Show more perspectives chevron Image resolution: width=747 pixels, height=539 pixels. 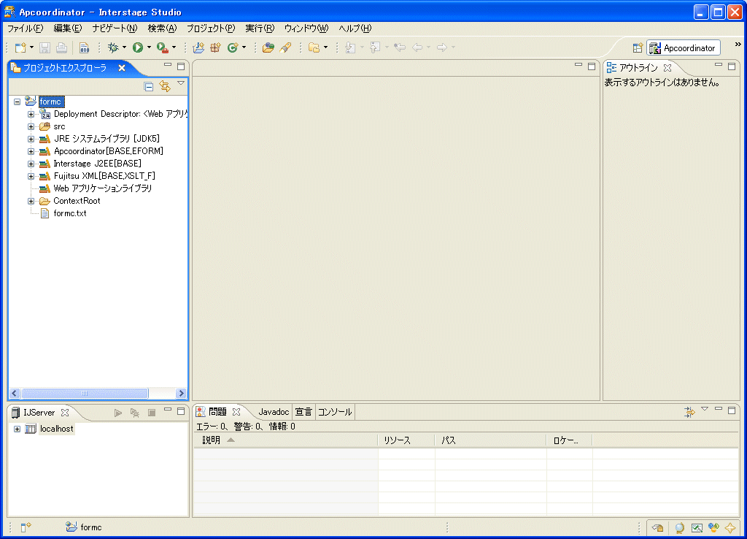tap(738, 45)
